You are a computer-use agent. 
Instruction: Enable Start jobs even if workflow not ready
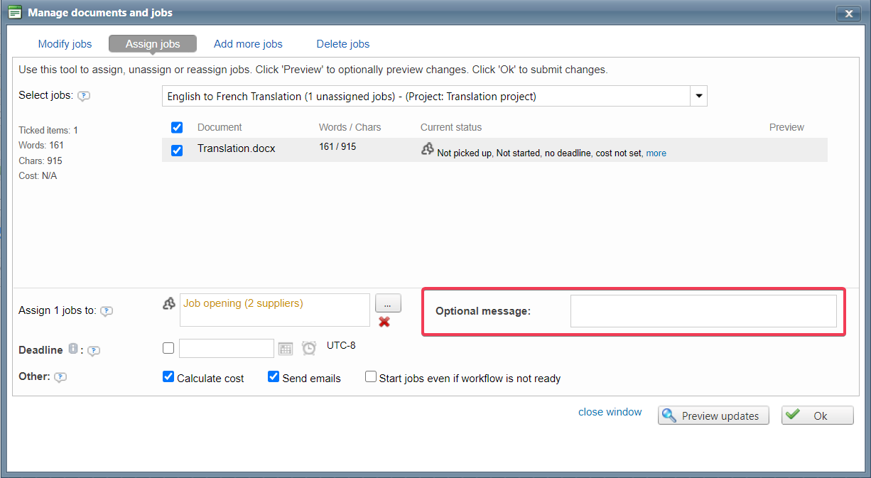click(x=371, y=377)
